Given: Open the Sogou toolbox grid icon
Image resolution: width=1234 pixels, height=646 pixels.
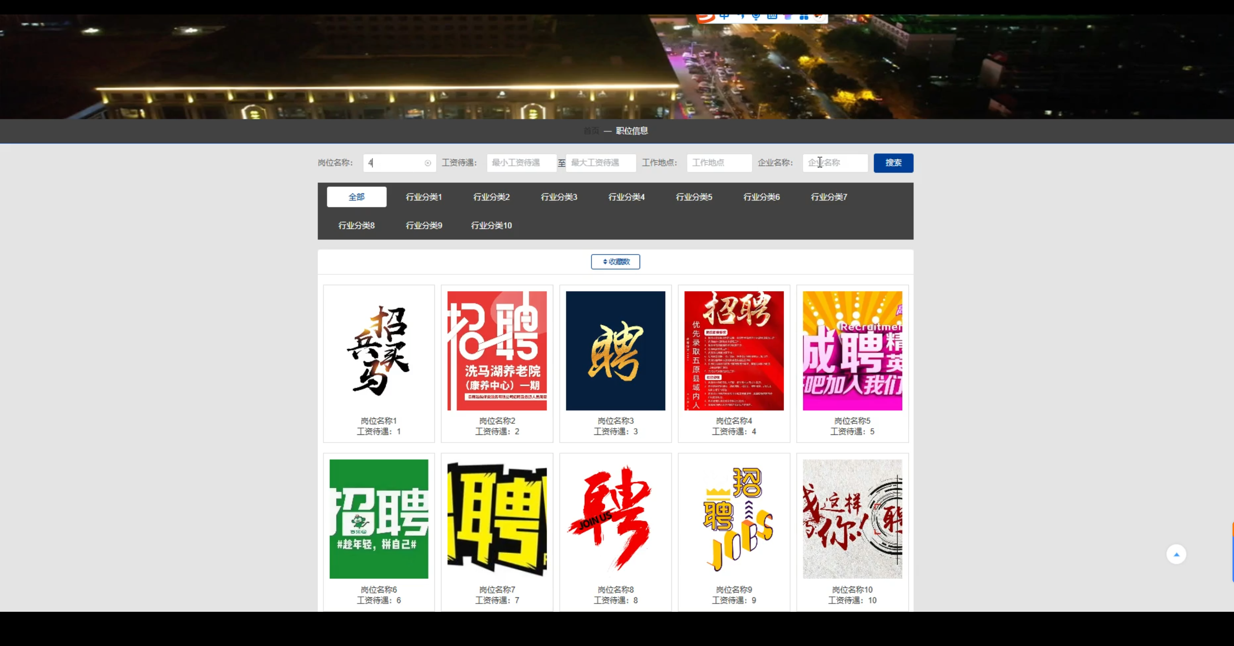Looking at the screenshot, I should point(804,17).
